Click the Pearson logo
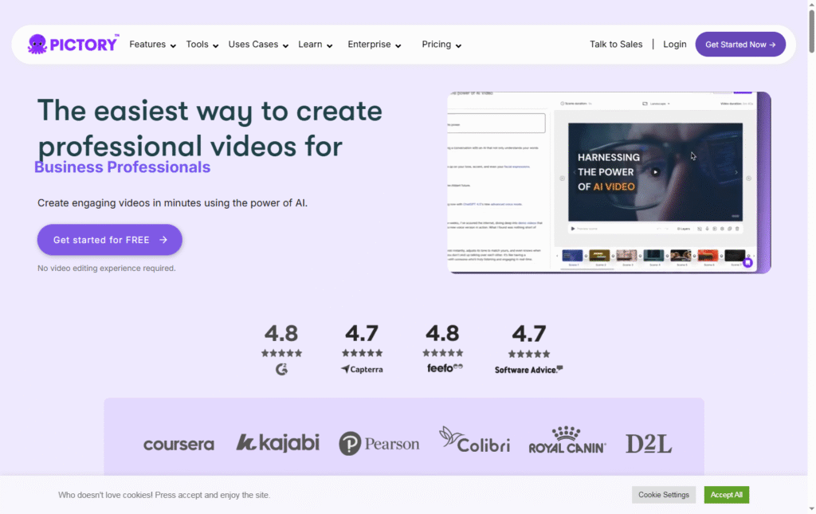This screenshot has width=816, height=514. tap(379, 444)
